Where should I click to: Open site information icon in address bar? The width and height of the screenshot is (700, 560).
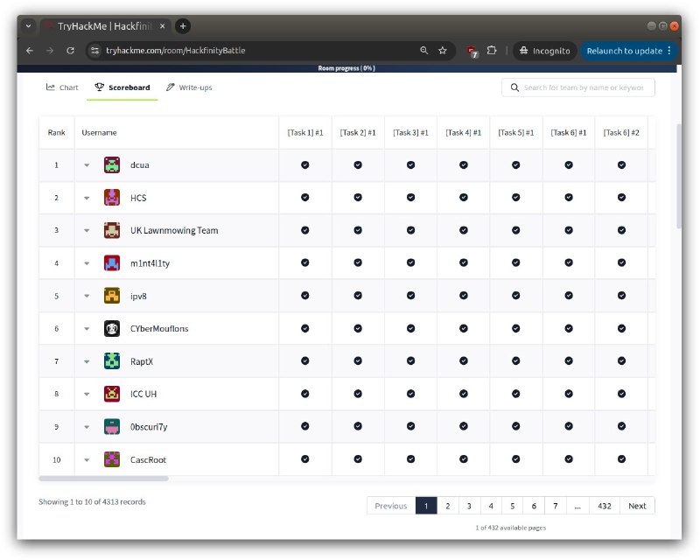click(x=94, y=51)
